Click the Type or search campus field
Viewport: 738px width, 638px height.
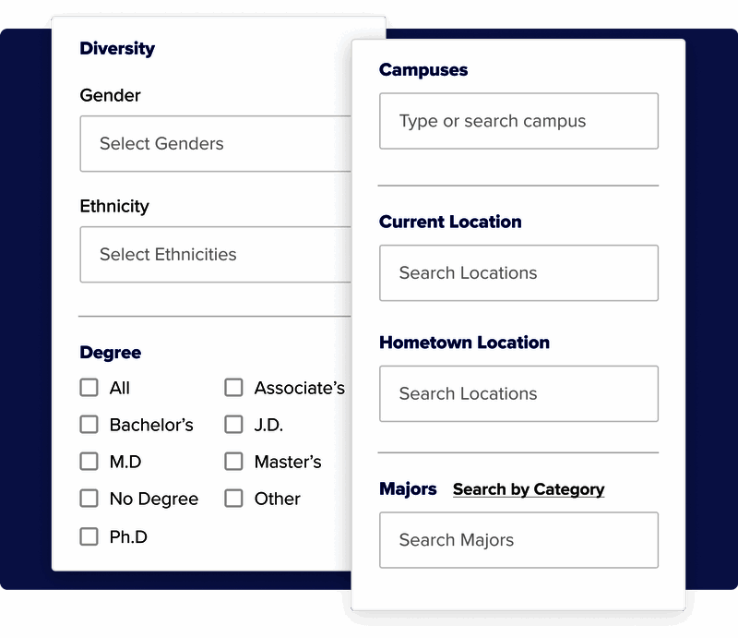518,121
